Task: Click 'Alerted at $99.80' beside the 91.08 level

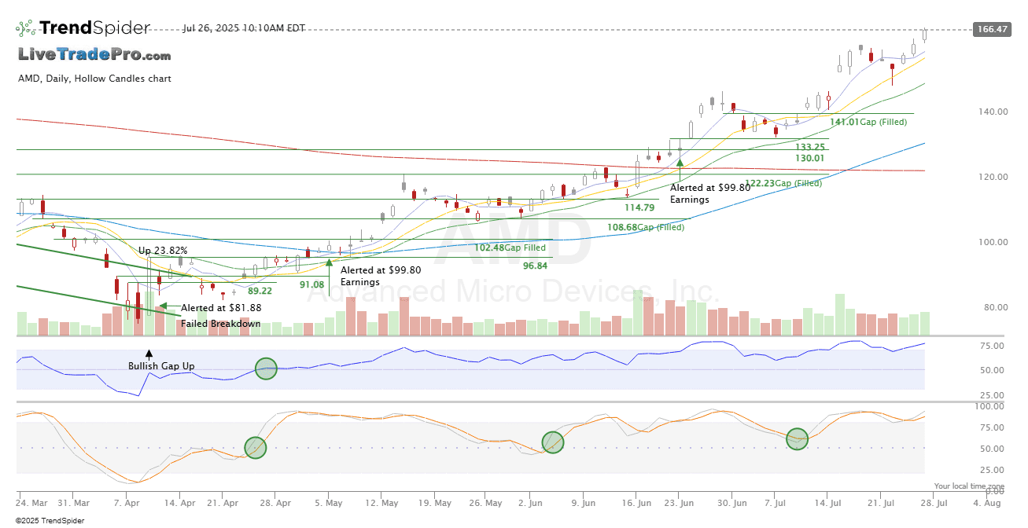Action: (x=381, y=270)
